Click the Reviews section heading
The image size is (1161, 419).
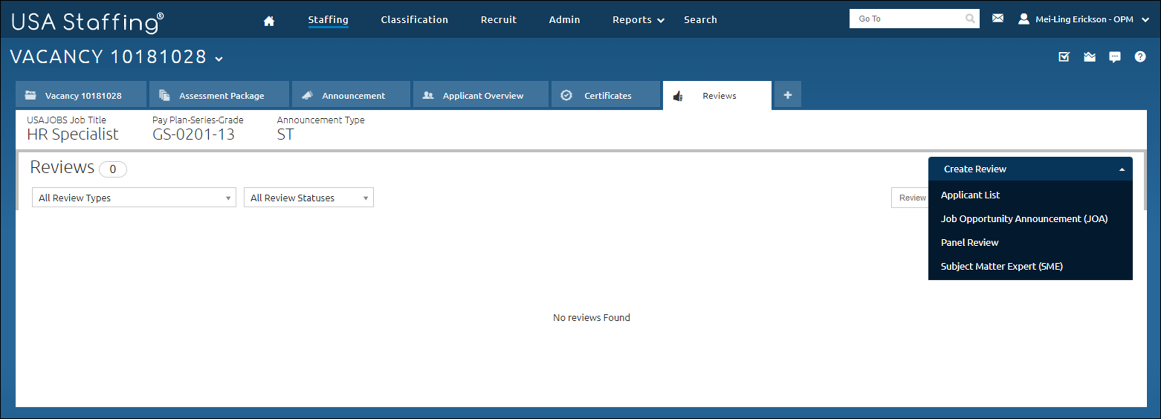(x=62, y=167)
